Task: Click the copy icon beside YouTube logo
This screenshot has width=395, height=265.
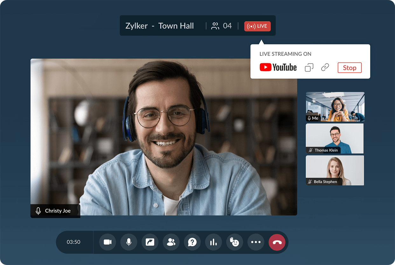Action: [x=309, y=67]
